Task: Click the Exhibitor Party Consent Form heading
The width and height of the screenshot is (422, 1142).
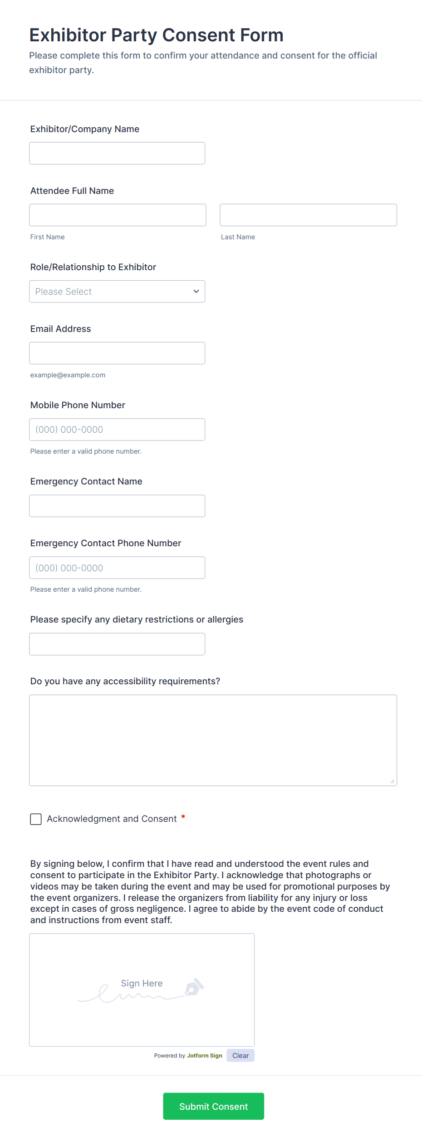Action: (157, 35)
